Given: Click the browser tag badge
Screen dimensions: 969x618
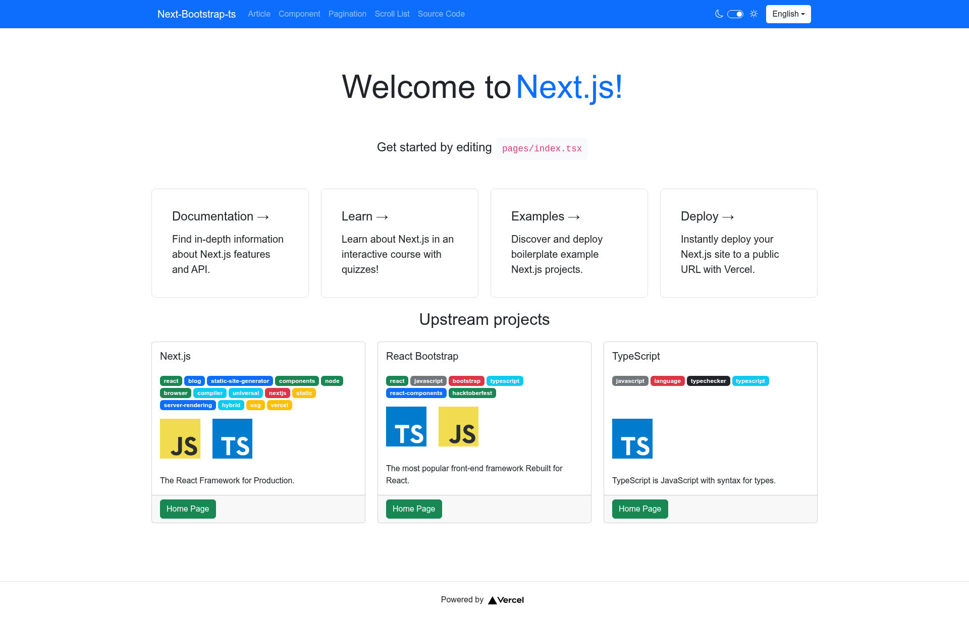Looking at the screenshot, I should click(x=176, y=393).
